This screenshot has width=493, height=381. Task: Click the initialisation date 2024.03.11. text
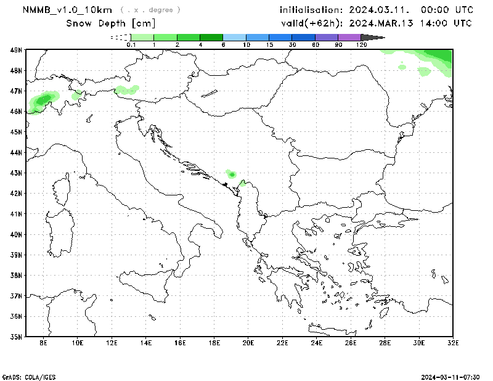pyautogui.click(x=376, y=10)
